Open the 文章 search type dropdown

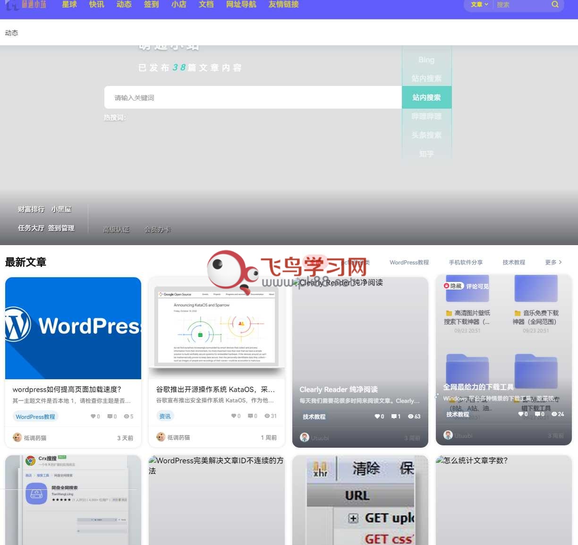tap(479, 5)
